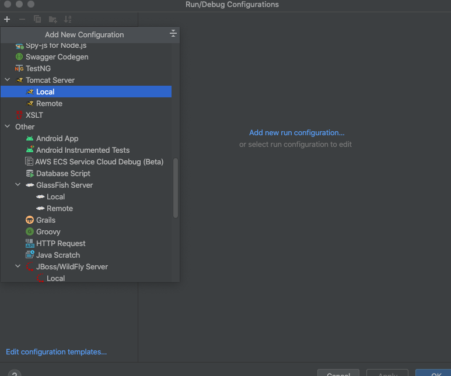The width and height of the screenshot is (451, 376).
Task: Select the TestNG icon
Action: (19, 68)
